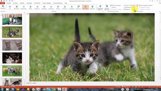
Task: Save the presentation from quick access toolbar
Action: coord(4,1)
